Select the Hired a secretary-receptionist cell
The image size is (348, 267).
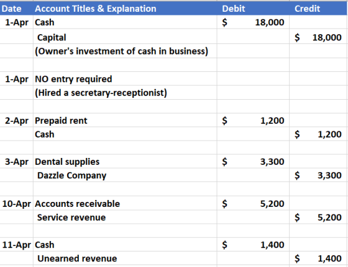(125, 92)
